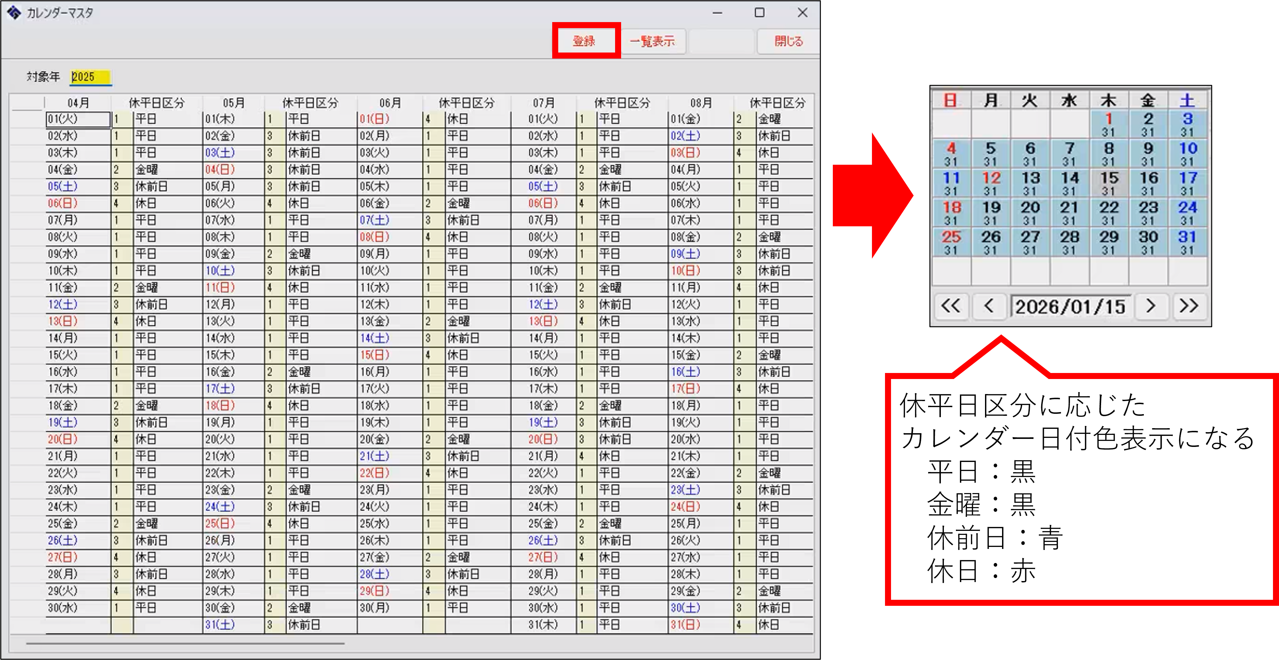Advance to next month with right arrow
The height and width of the screenshot is (660, 1279).
pyautogui.click(x=1151, y=306)
